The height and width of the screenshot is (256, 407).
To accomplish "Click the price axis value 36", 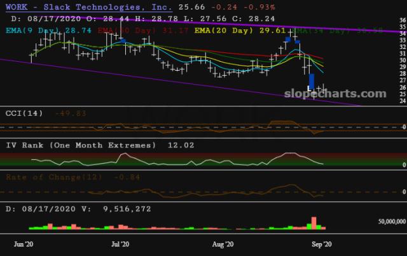I will tap(401, 21).
